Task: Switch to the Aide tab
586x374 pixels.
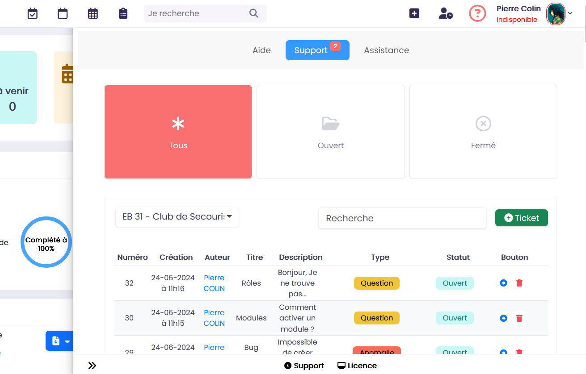Action: tap(261, 50)
